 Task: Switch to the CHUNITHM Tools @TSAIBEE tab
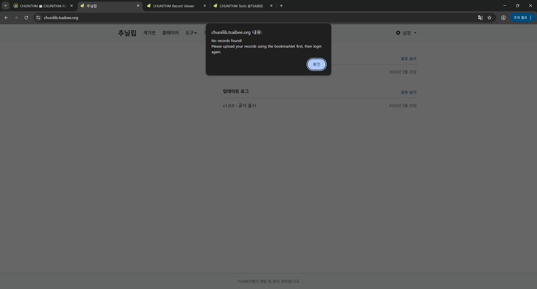coord(242,6)
